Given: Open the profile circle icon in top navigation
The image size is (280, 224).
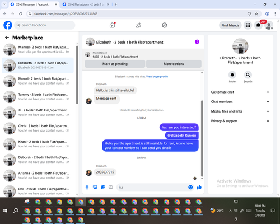Looking at the screenshot, I should coord(165,25).
